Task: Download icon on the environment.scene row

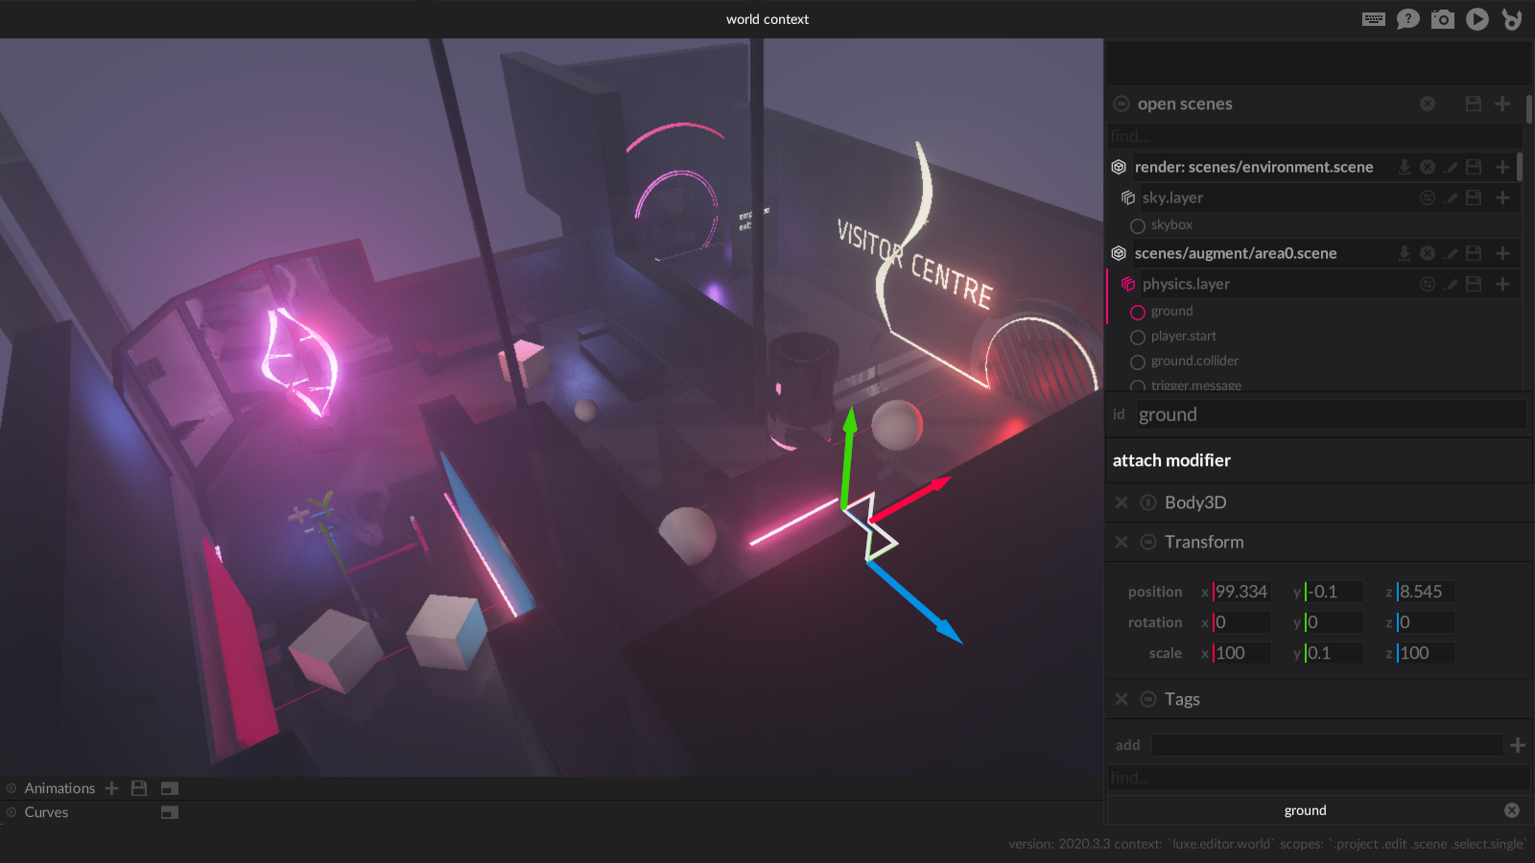Action: click(x=1404, y=167)
